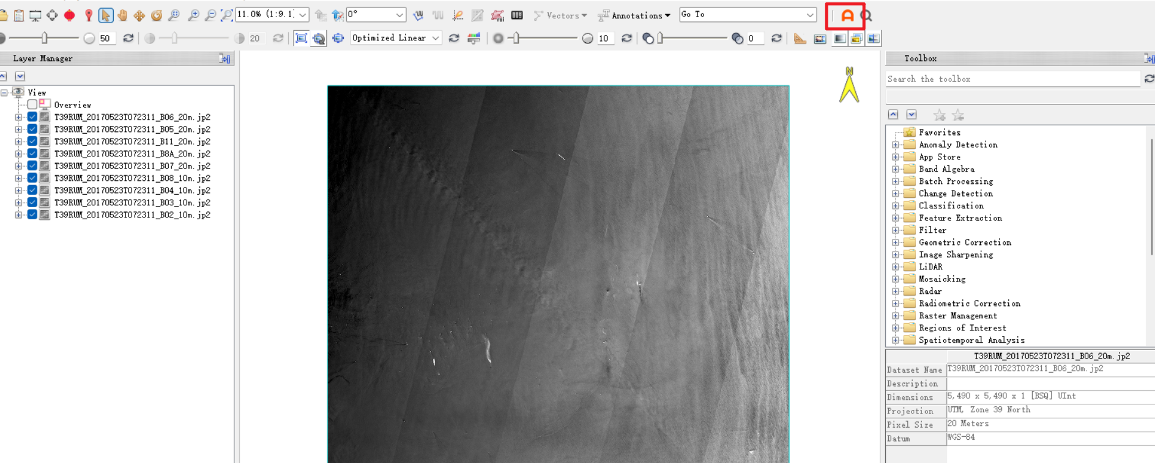This screenshot has height=463, width=1155.
Task: Open the Region of Interest tool
Action: [x=497, y=15]
